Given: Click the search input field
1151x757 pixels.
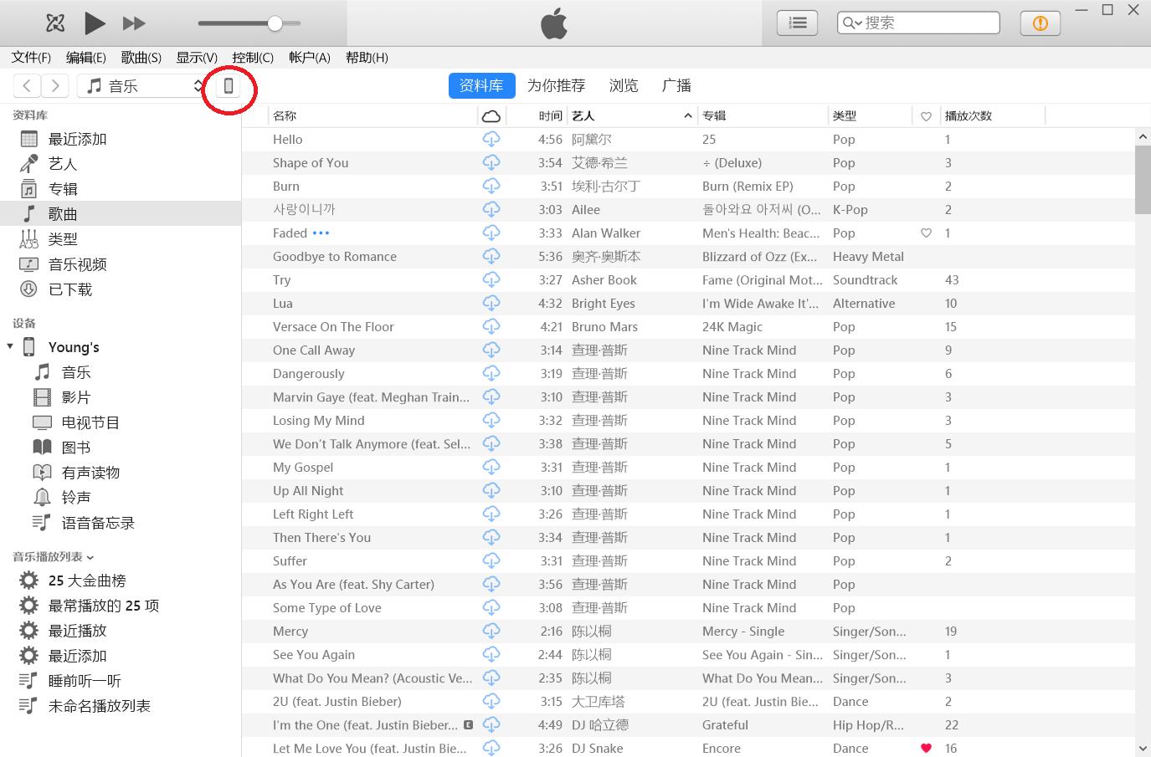Looking at the screenshot, I should click(x=918, y=23).
